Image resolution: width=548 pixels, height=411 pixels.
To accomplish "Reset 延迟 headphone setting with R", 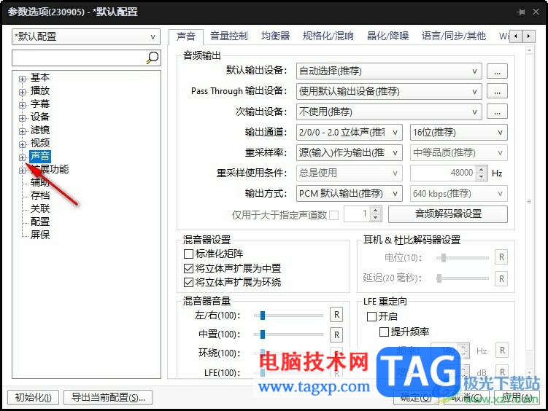I will (501, 279).
